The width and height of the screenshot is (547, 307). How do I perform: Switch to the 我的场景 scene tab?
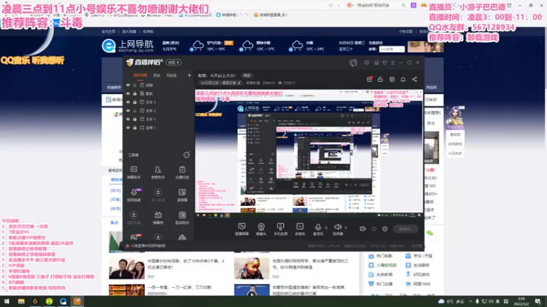[x=140, y=76]
